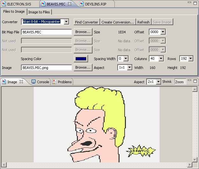199x169 pixels.
Task: Click the DEVILINS.RIP file tab icon
Action: (82, 4)
